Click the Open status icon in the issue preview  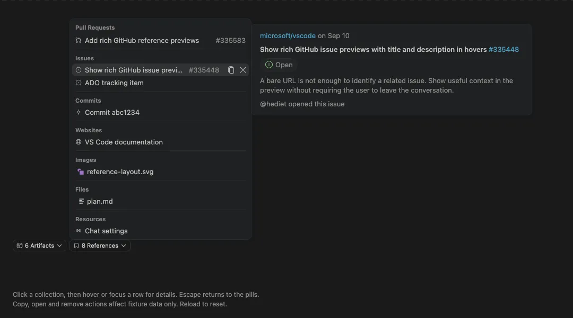[269, 65]
